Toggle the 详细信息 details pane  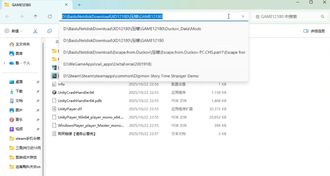[314, 31]
